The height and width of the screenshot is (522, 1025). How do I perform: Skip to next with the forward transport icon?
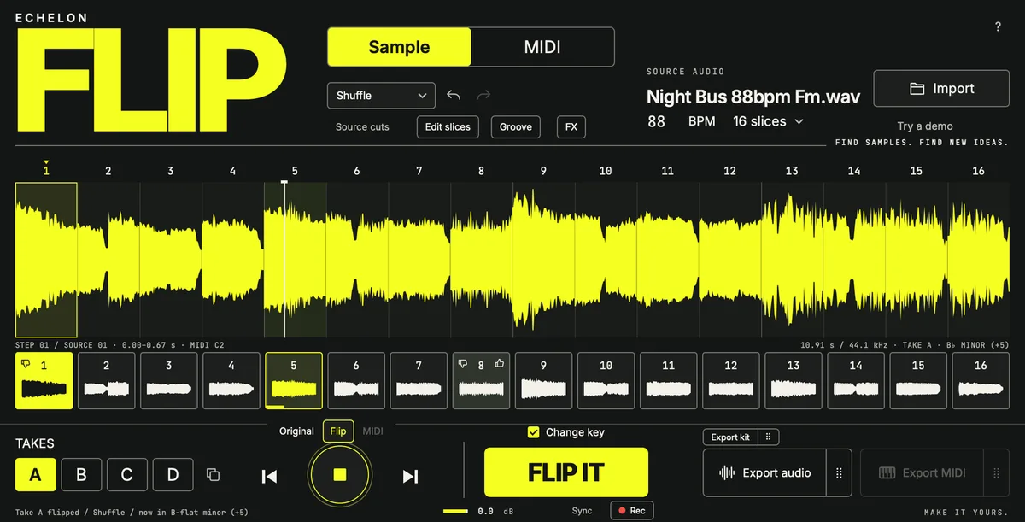pyautogui.click(x=410, y=477)
